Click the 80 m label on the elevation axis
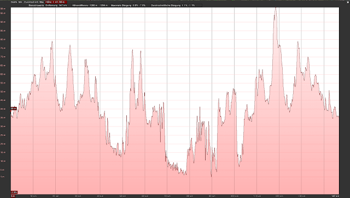The image size is (350, 198). (3, 39)
